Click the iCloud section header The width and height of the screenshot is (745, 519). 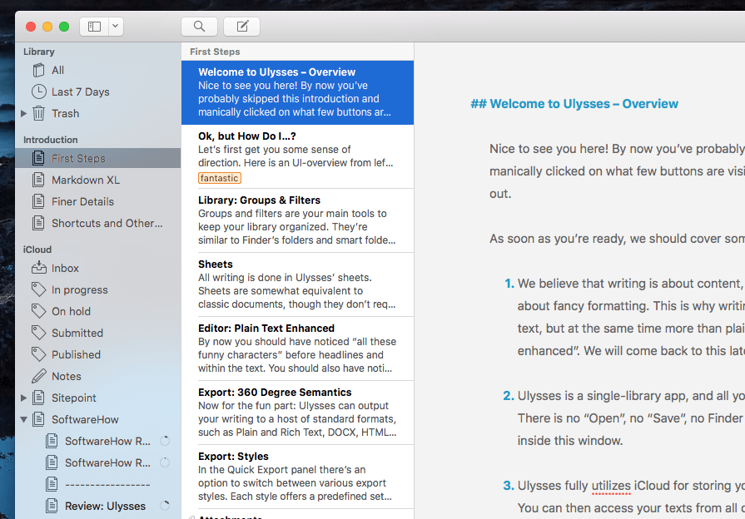click(x=37, y=250)
